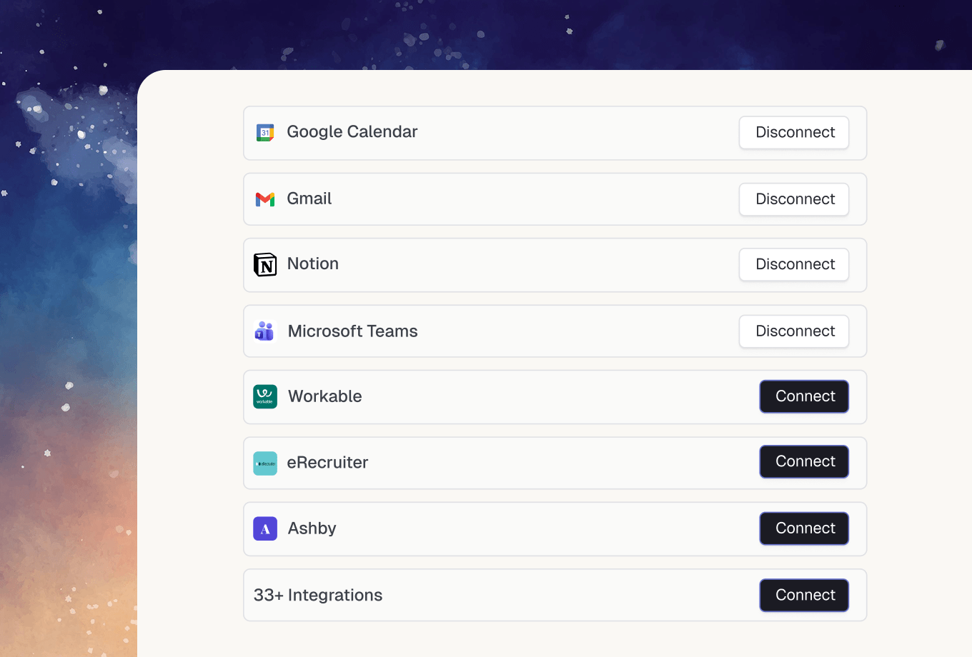Click the purple Ashby icon
The height and width of the screenshot is (657, 972).
(265, 528)
